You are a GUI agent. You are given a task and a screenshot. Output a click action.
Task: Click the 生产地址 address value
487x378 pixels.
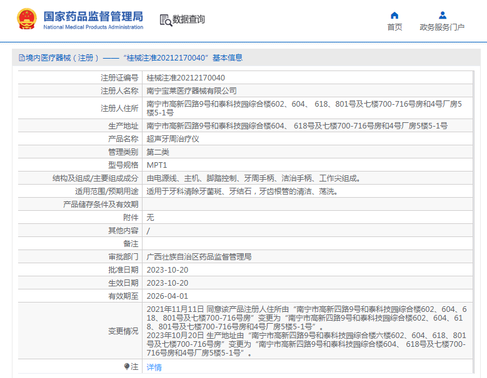pyautogui.click(x=297, y=126)
